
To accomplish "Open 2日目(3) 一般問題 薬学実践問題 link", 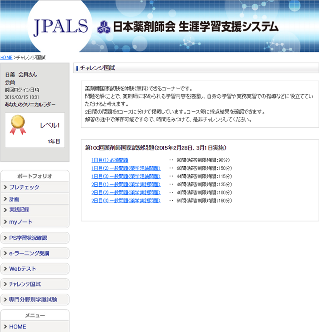I will pyautogui.click(x=126, y=201).
